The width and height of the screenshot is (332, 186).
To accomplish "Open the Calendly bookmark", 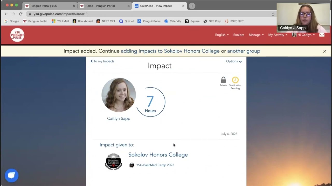I will pos(173,21).
